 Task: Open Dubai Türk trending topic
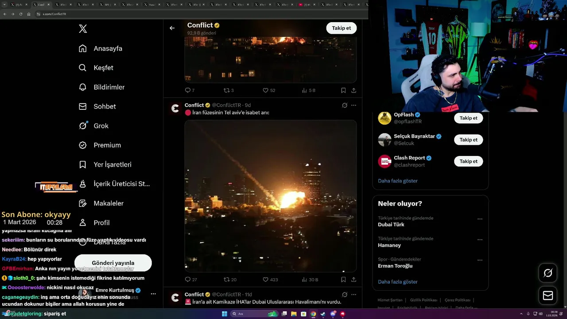391,225
